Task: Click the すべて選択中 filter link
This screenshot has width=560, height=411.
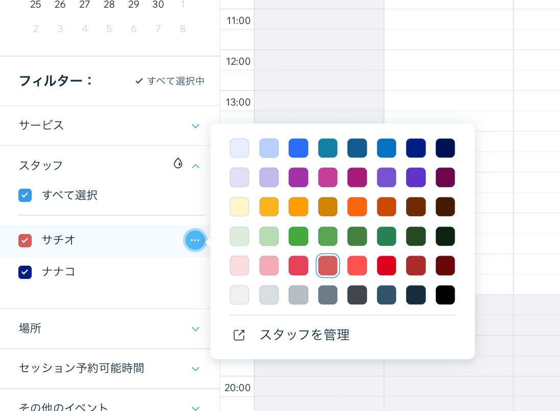Action: (x=170, y=81)
